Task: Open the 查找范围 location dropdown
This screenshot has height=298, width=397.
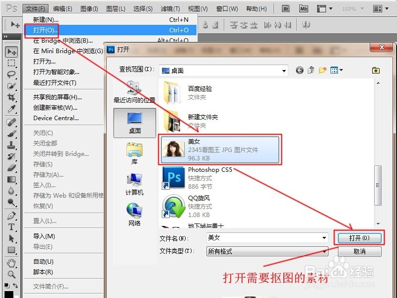Action: point(284,70)
